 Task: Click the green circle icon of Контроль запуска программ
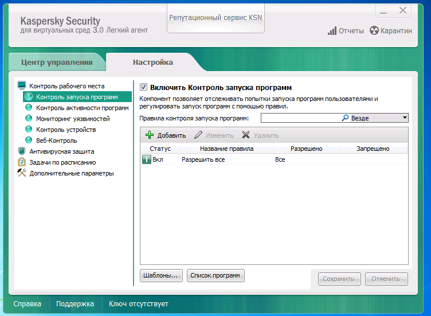29,96
